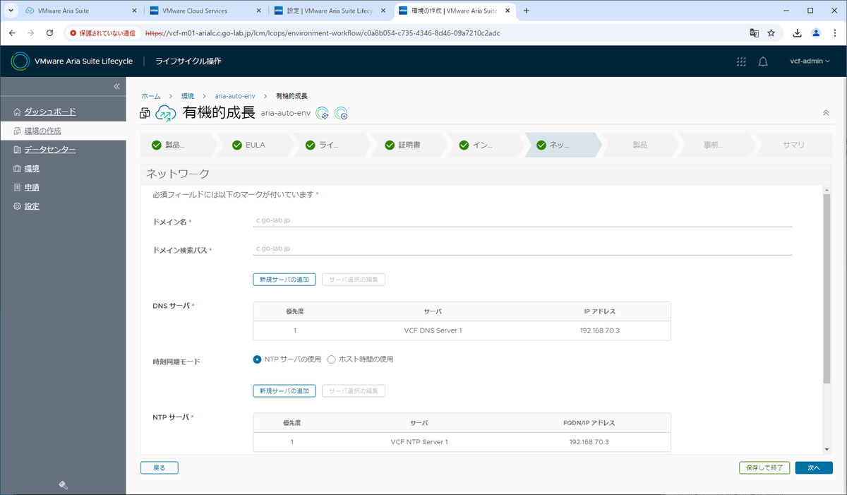847x495 pixels.
Task: Collapse the left sidebar with double-chevron
Action: (x=117, y=86)
